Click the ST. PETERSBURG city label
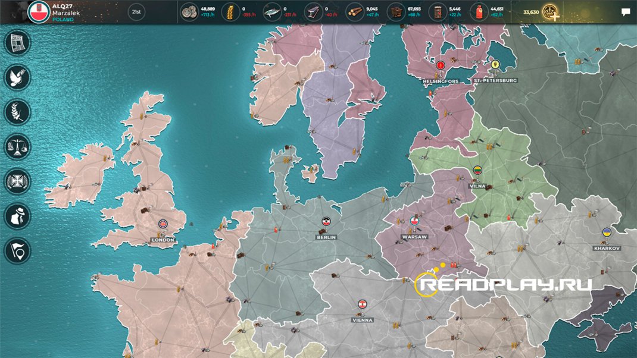Viewport: 637px width, 358px height. tap(495, 80)
